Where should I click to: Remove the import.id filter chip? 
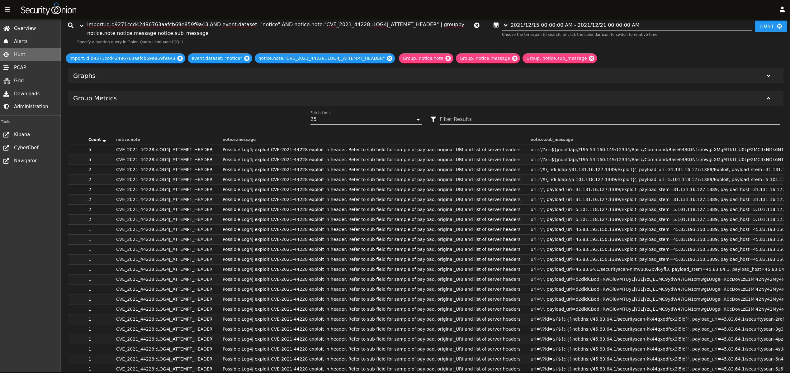coord(180,58)
